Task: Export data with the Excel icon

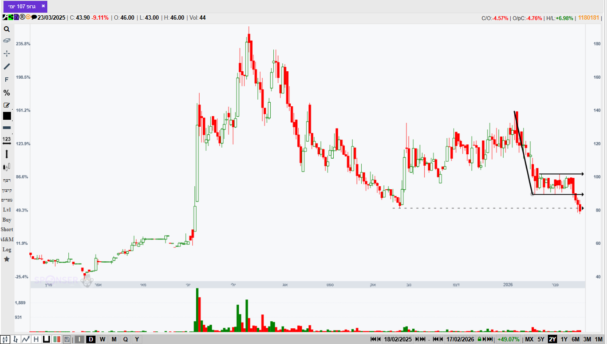Action: point(16,17)
